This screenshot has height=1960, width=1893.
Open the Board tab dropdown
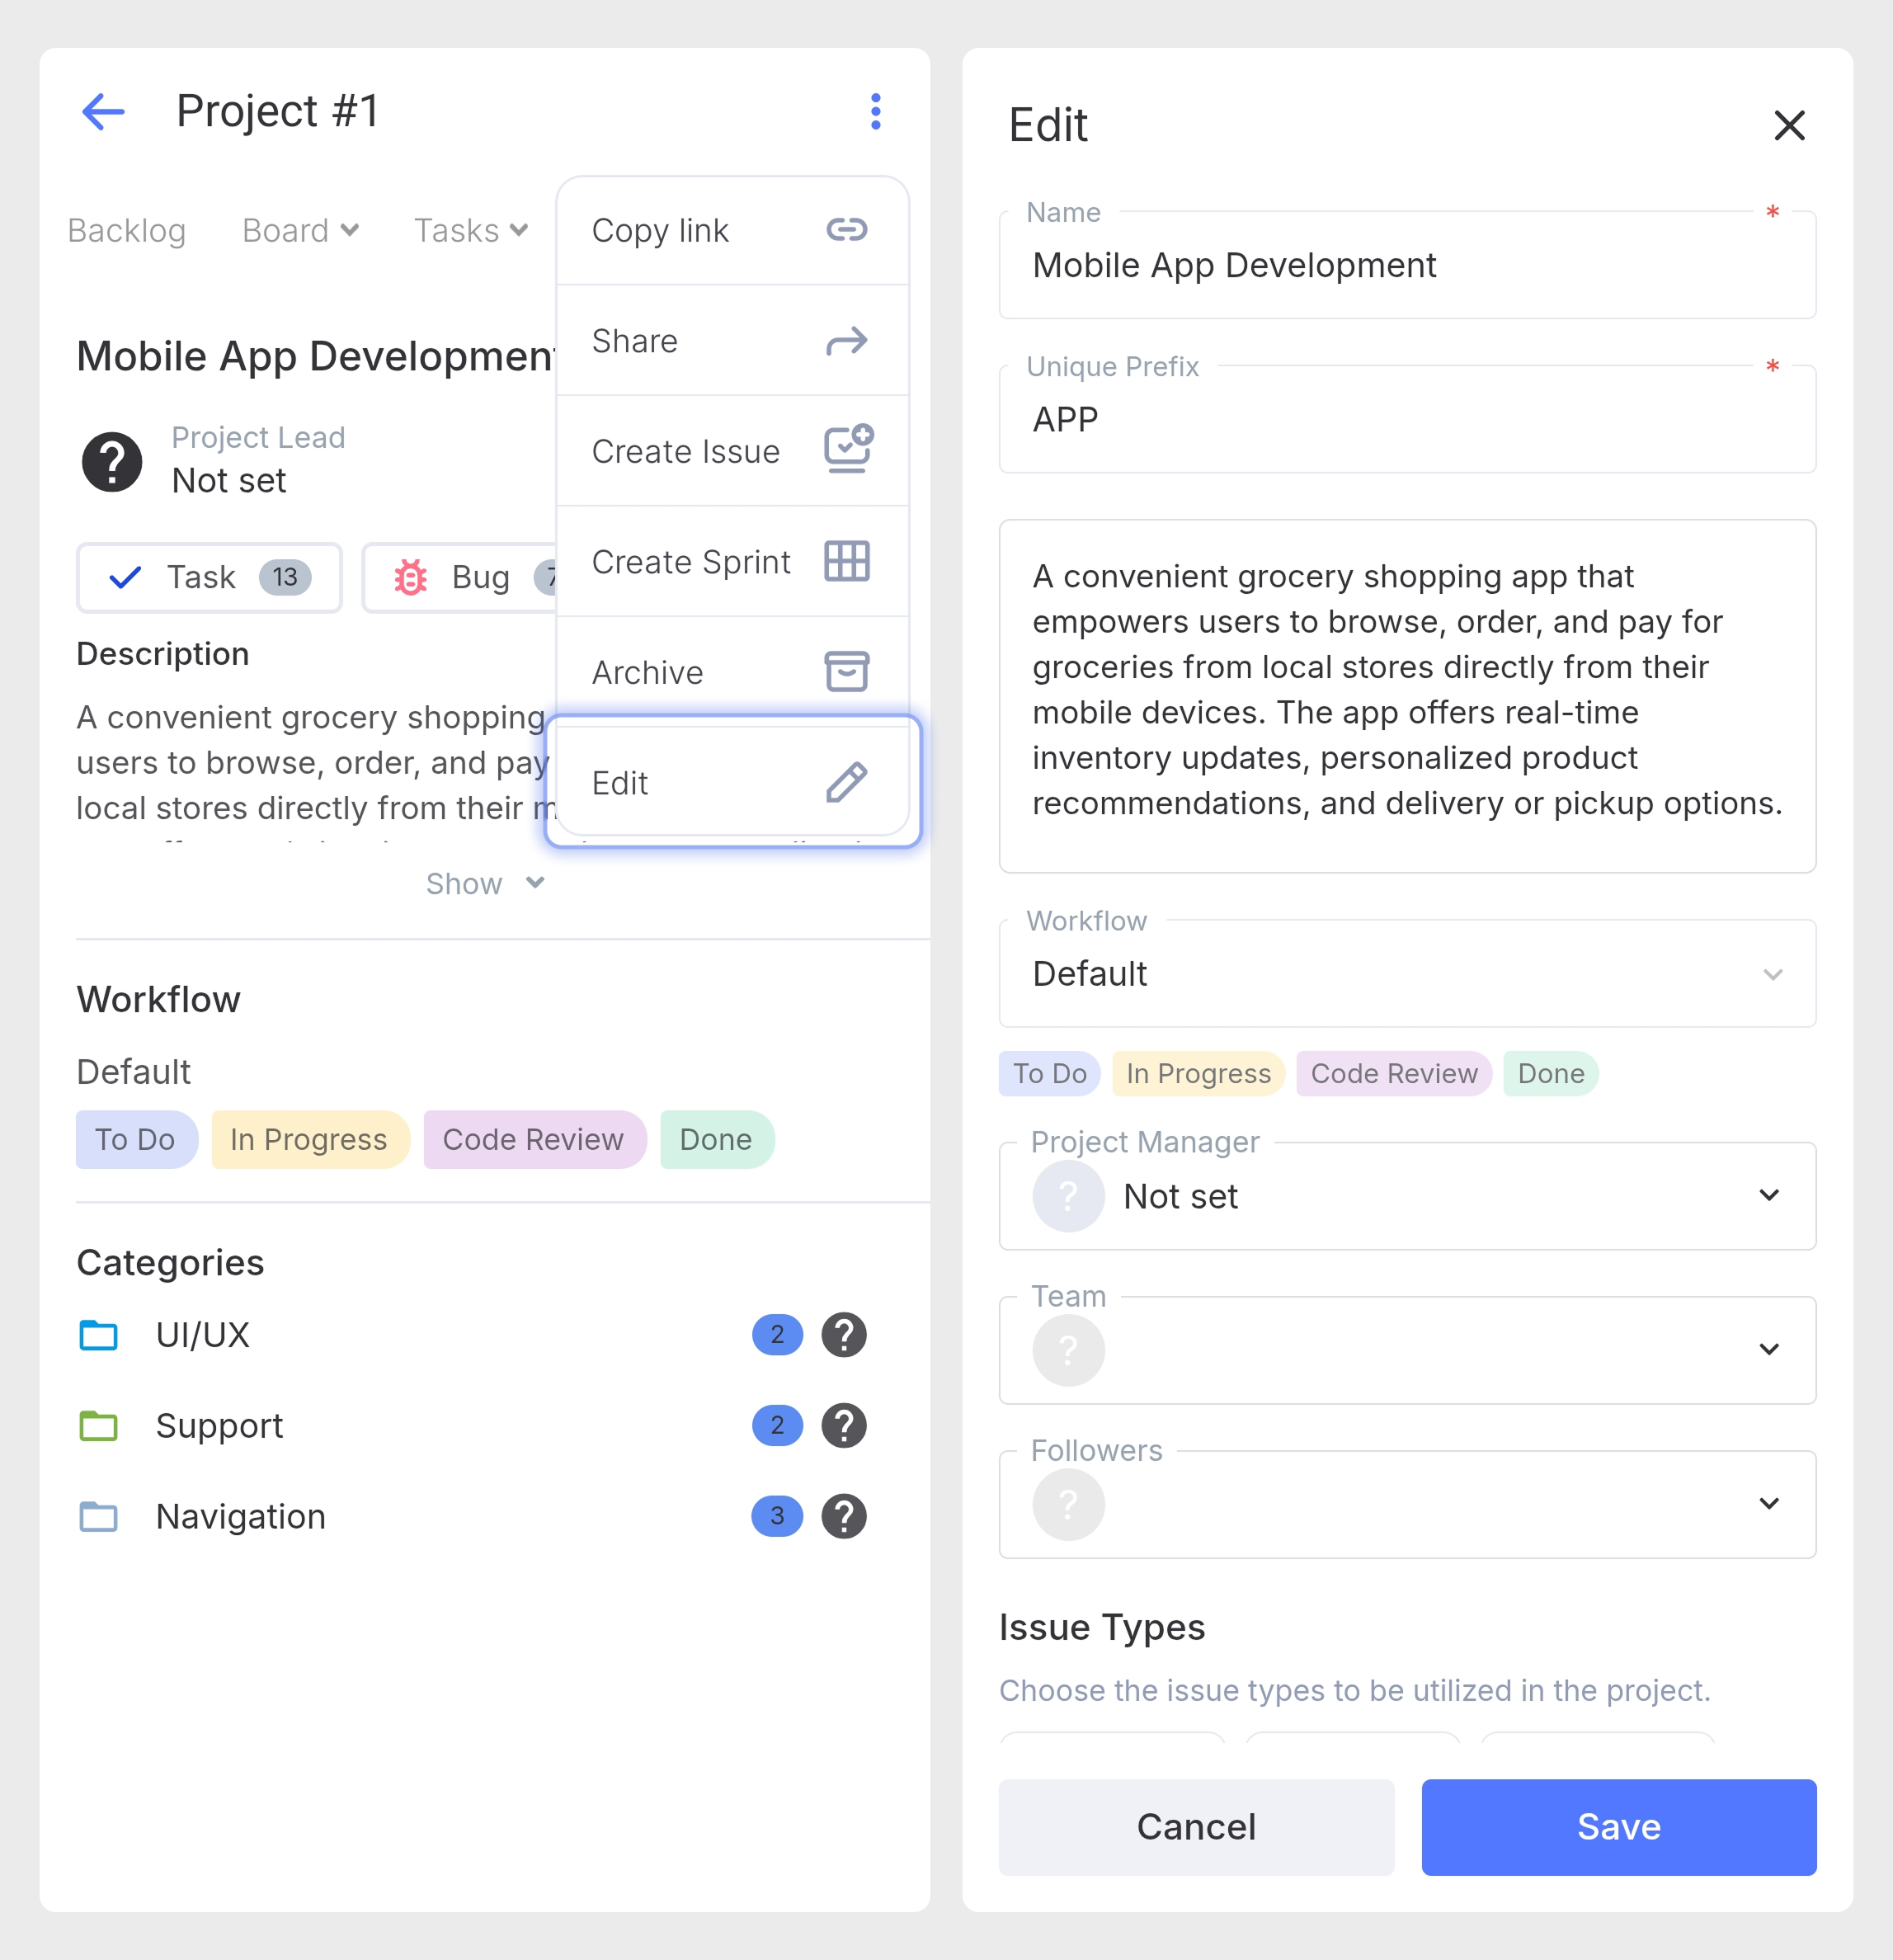click(x=300, y=231)
